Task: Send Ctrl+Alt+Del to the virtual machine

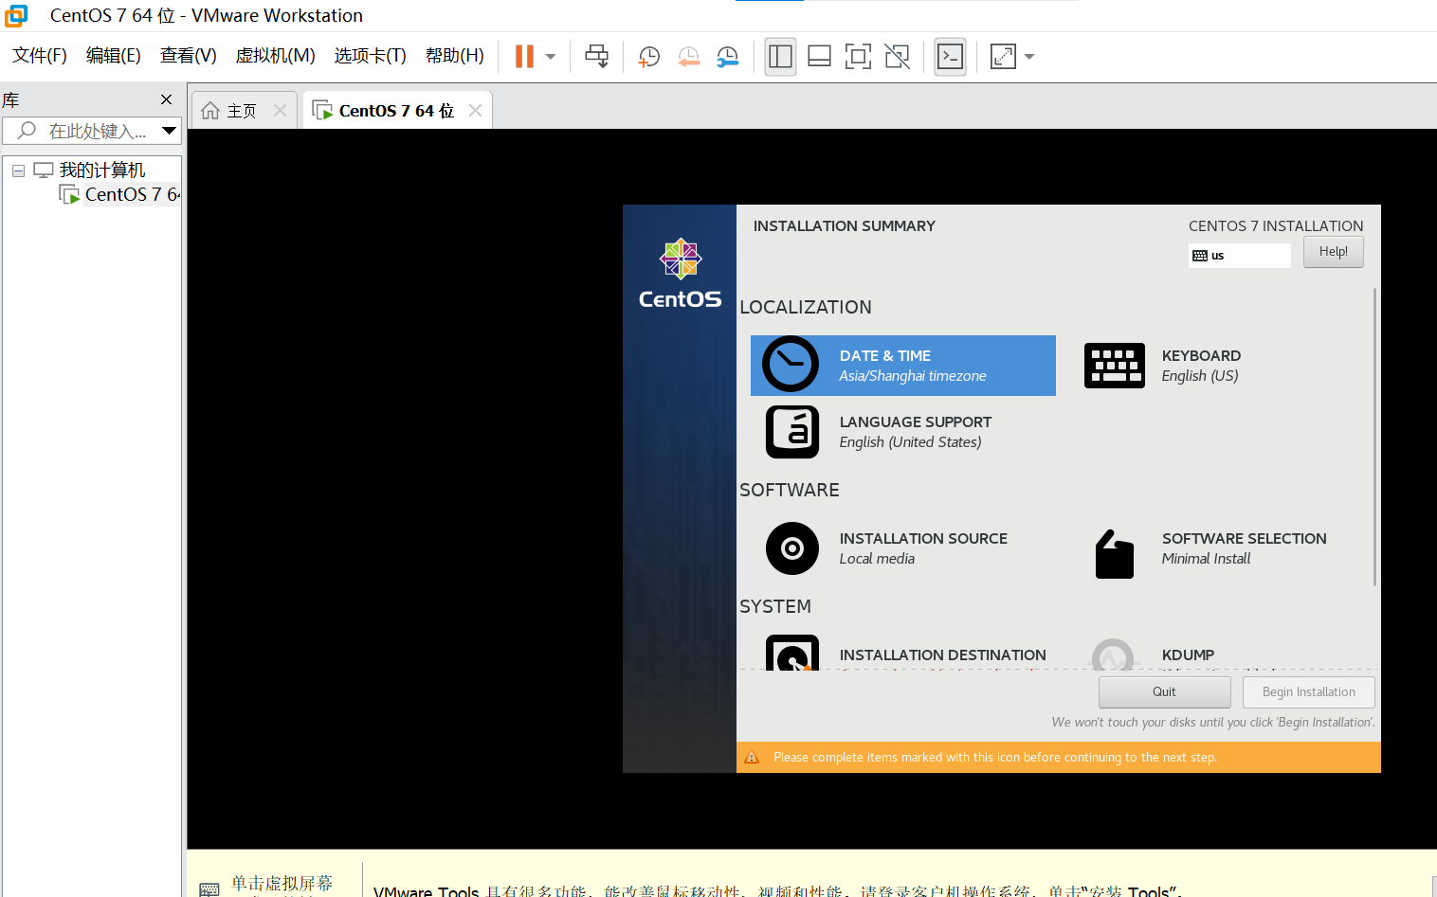Action: point(597,57)
